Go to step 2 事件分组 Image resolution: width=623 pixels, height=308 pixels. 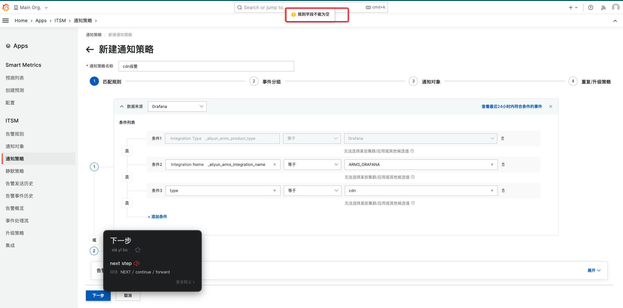[x=265, y=81]
